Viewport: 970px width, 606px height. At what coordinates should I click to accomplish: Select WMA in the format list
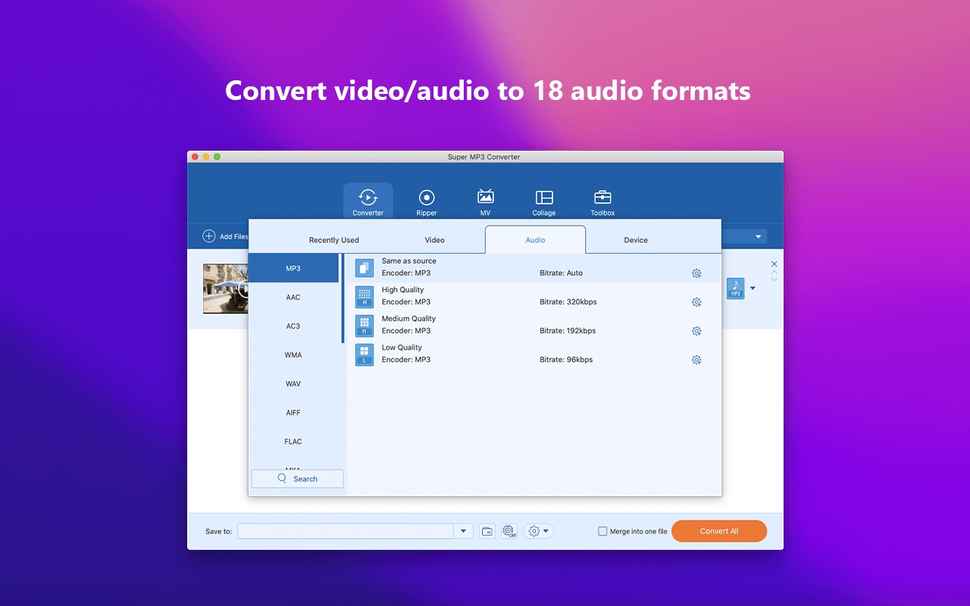[293, 355]
